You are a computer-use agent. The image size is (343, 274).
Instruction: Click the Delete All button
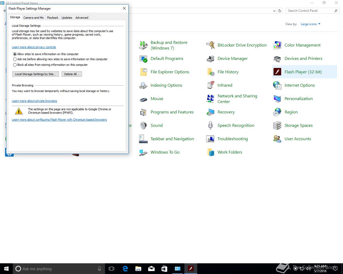(72, 74)
